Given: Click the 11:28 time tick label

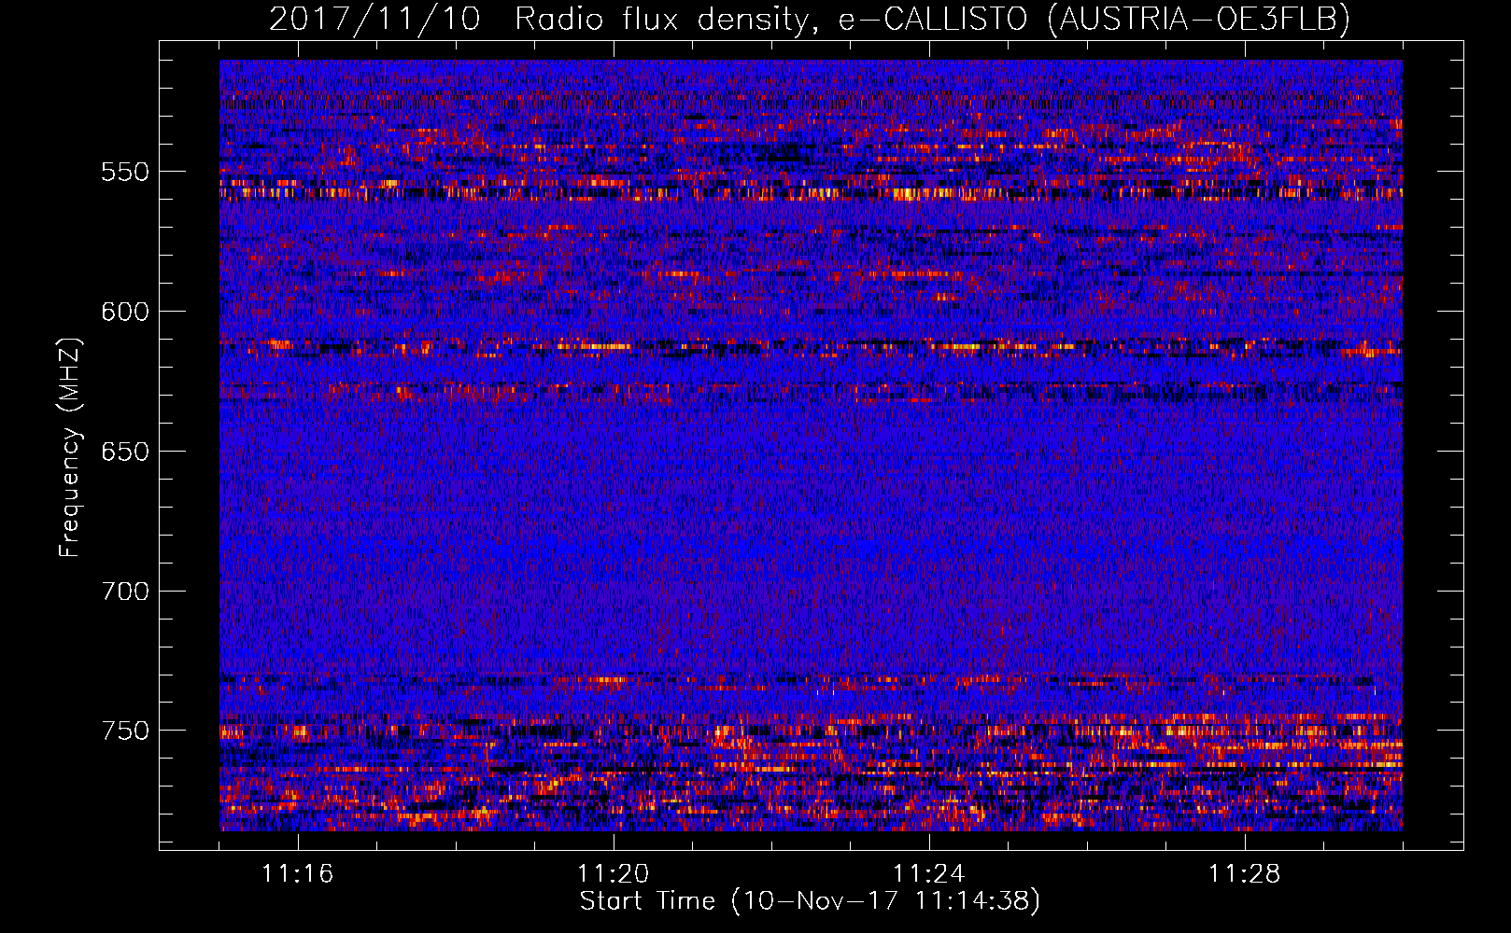Looking at the screenshot, I should (x=1245, y=874).
